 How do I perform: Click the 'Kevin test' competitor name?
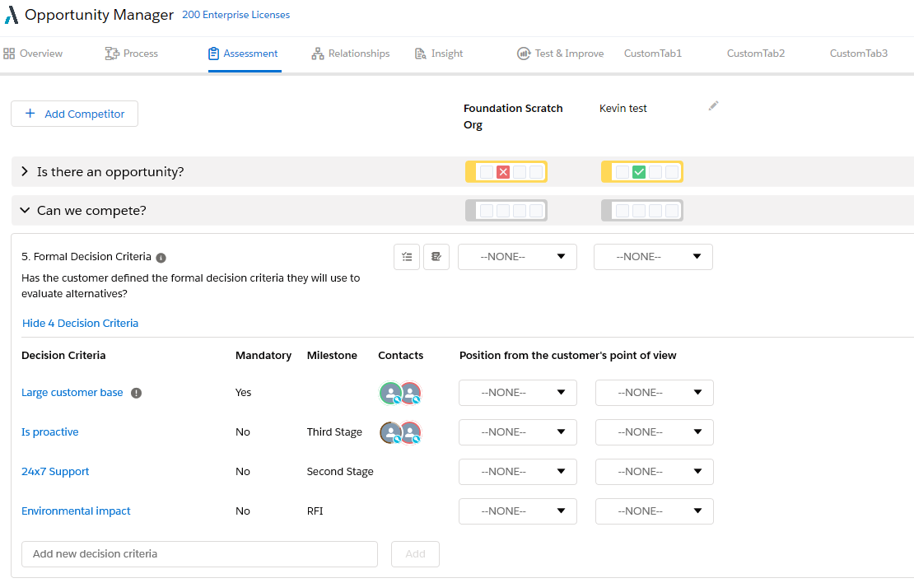point(623,109)
